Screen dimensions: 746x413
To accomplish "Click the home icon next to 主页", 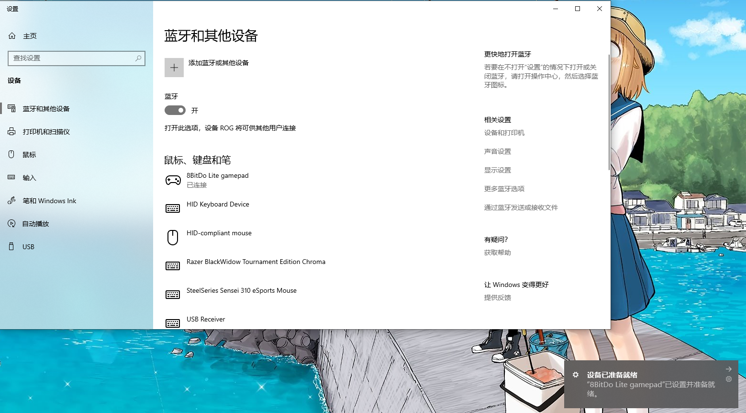I will pos(12,36).
